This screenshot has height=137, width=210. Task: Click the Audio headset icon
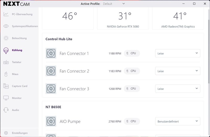[6, 110]
